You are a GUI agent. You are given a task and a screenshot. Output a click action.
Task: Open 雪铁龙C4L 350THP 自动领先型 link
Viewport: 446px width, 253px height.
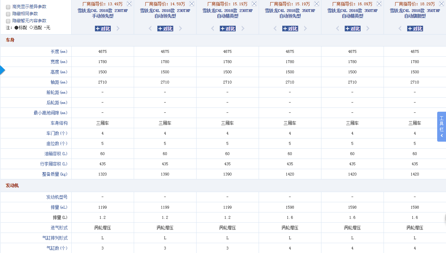[x=290, y=13]
